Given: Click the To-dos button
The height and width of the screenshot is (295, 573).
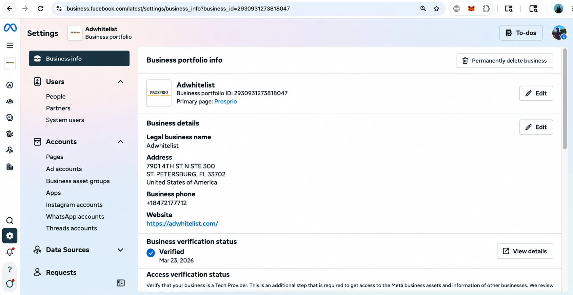Looking at the screenshot, I should tap(521, 33).
